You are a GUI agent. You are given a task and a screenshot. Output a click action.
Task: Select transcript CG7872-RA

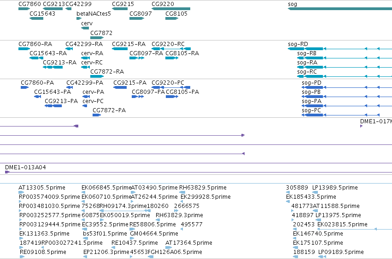coord(107,72)
